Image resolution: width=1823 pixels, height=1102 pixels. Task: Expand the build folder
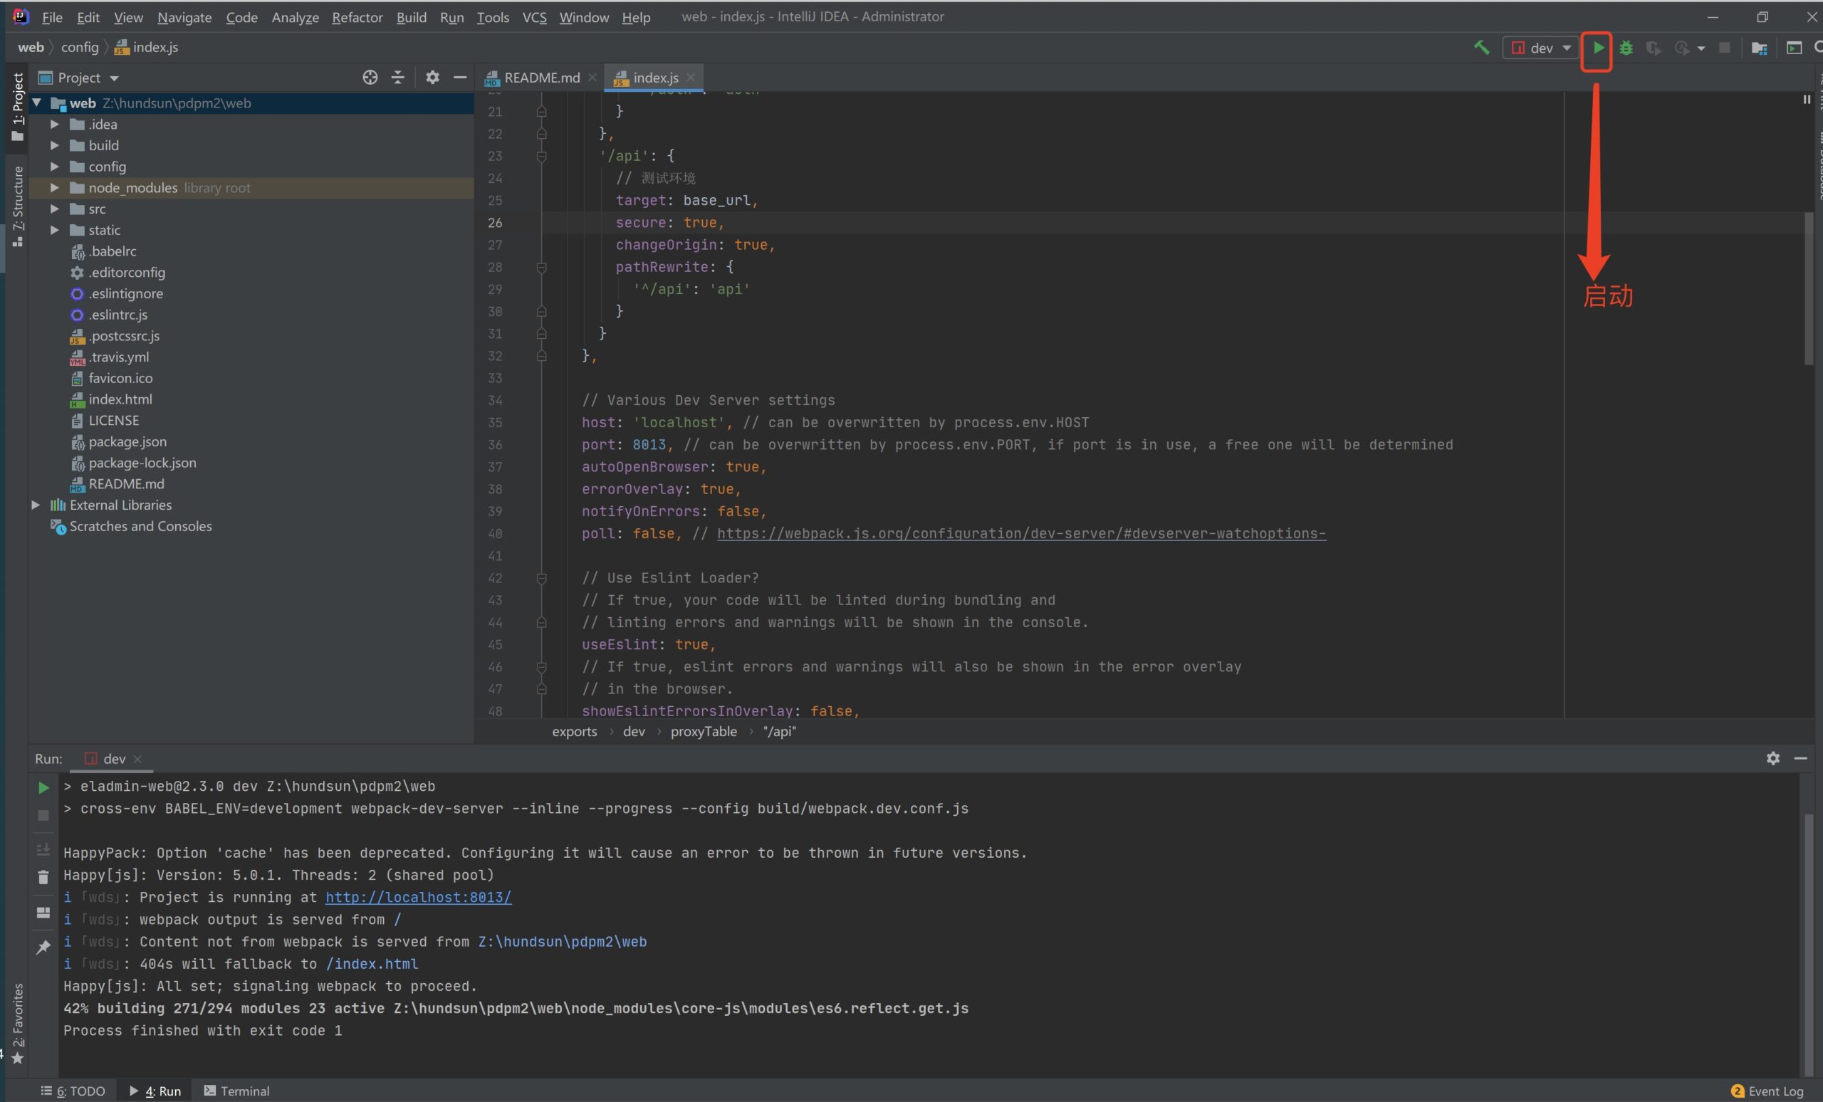click(55, 146)
